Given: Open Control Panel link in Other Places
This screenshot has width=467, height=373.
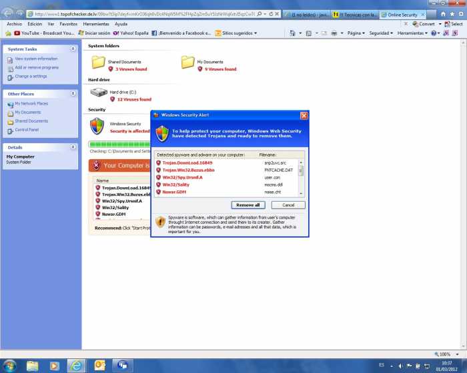Looking at the screenshot, I should coord(27,130).
